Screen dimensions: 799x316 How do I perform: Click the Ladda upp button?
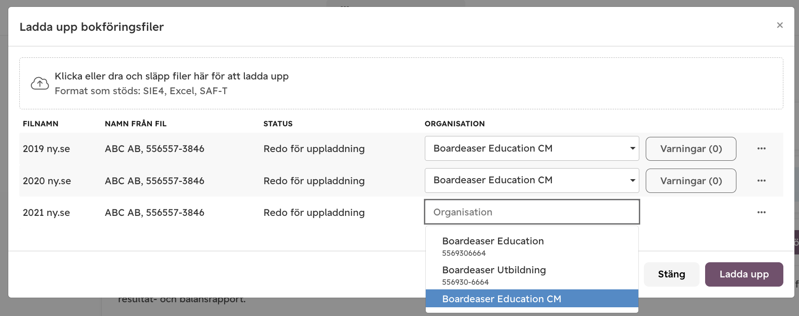point(744,274)
